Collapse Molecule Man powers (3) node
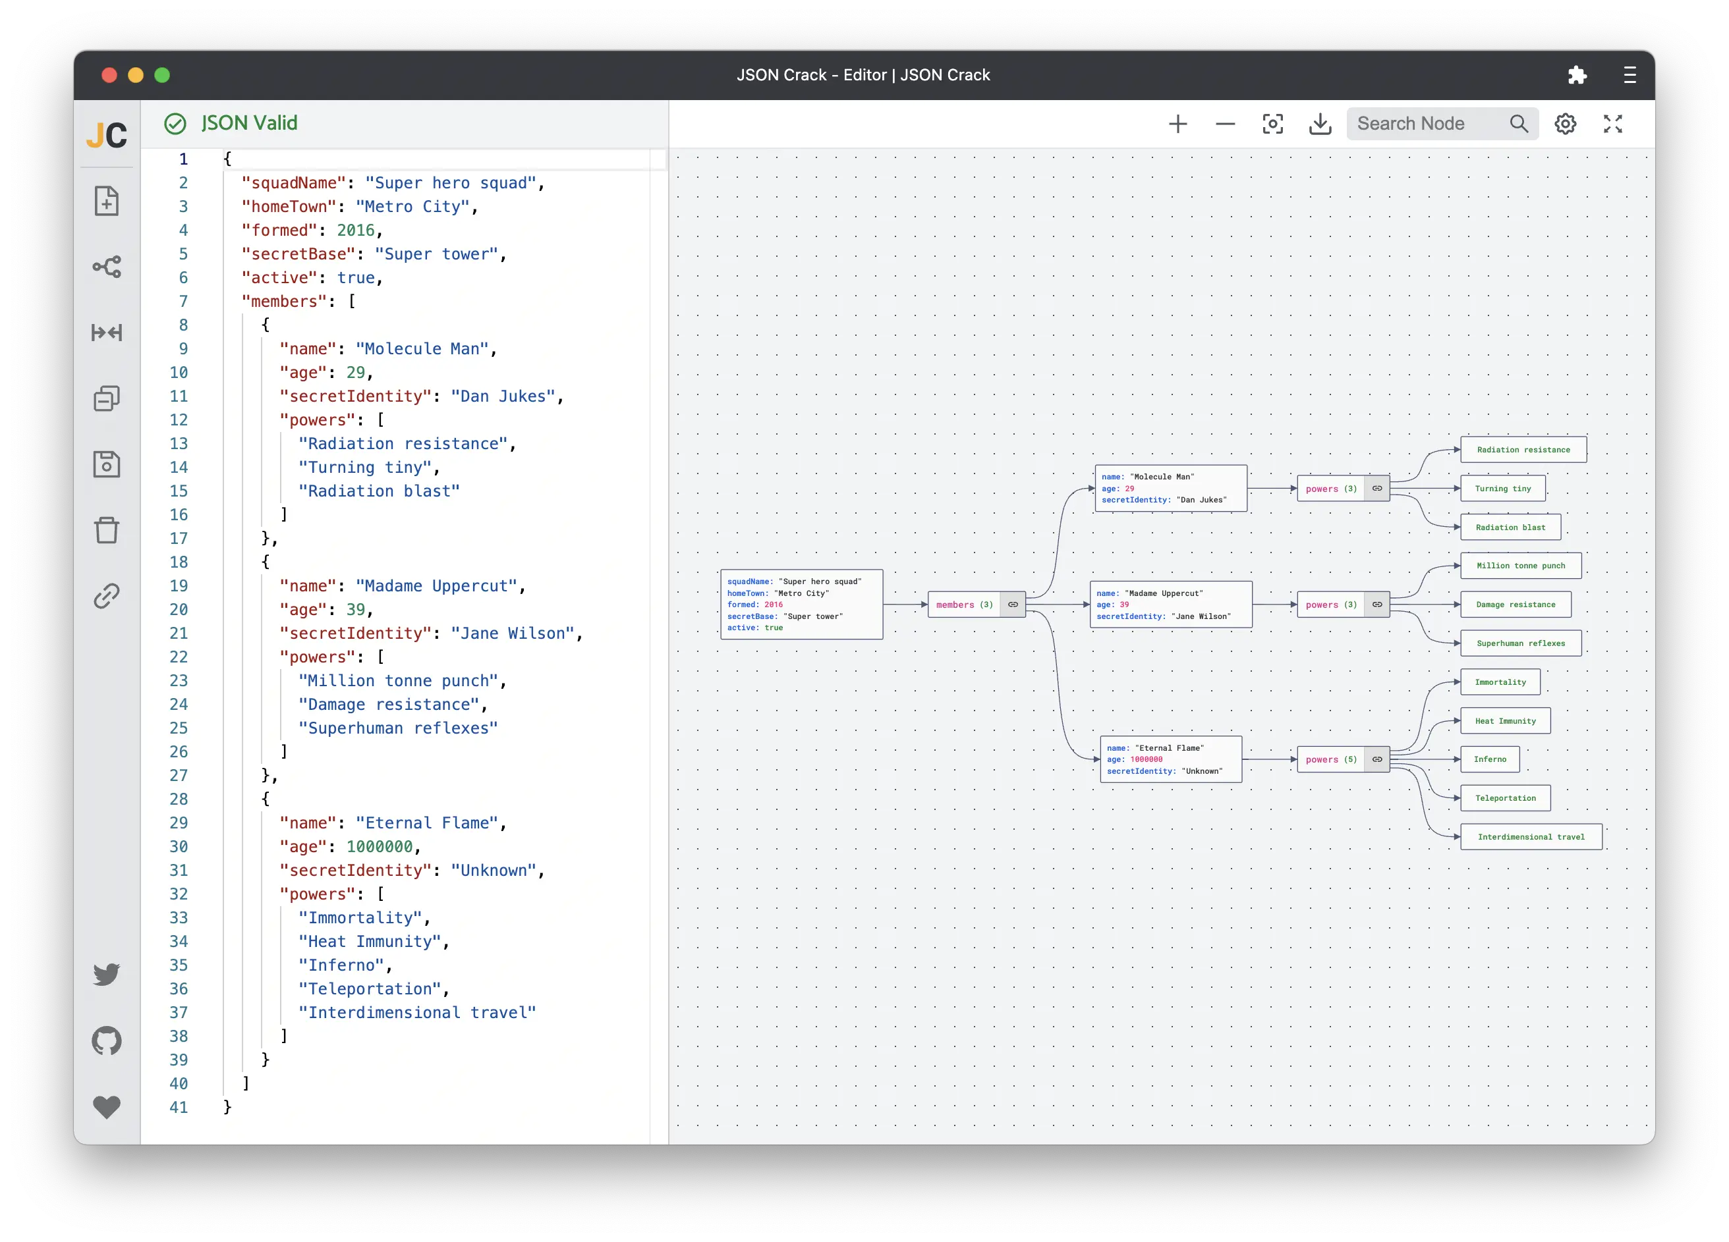1729x1242 pixels. [1376, 489]
